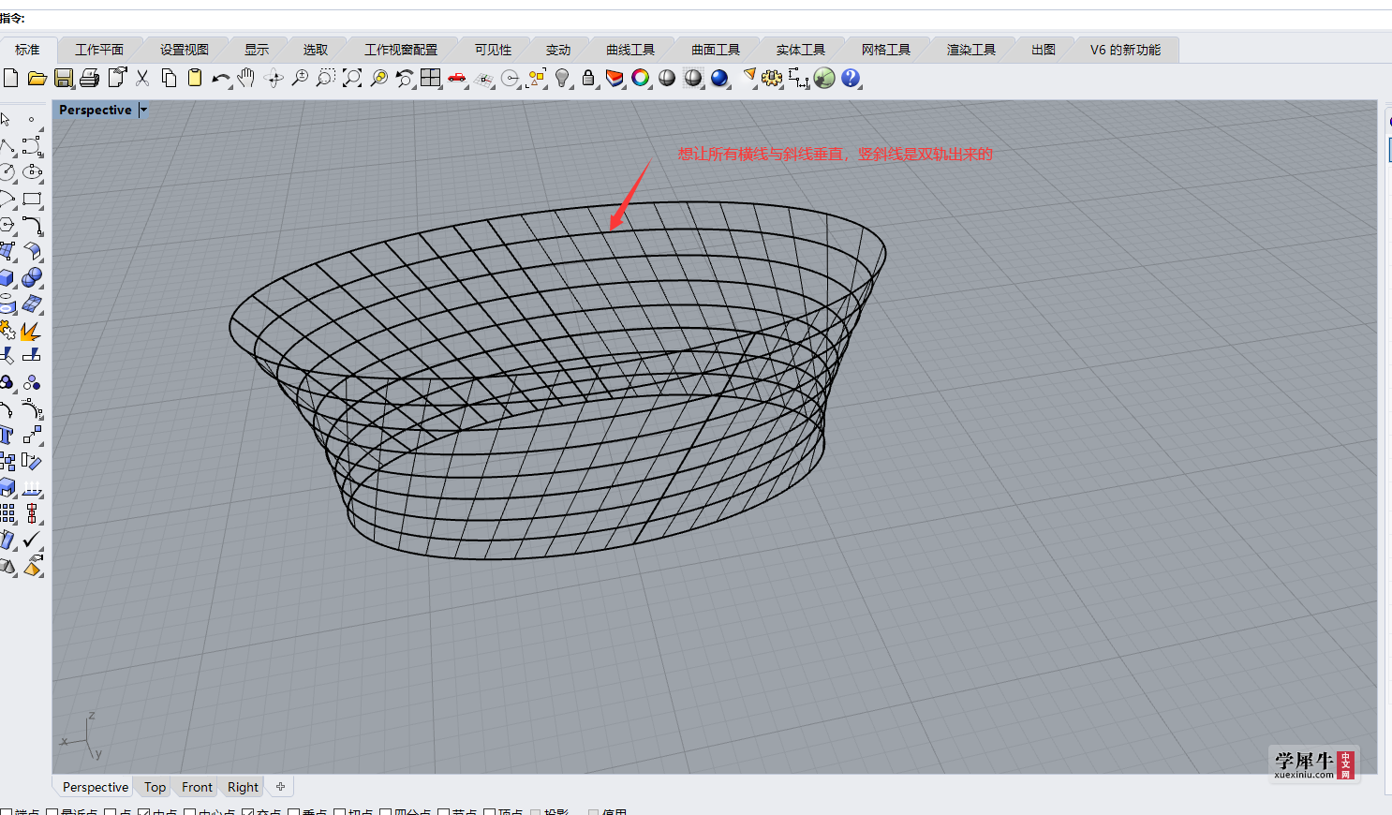Choose the Zoom Window tool with dashed box
This screenshot has width=1392, height=815.
coord(325,78)
